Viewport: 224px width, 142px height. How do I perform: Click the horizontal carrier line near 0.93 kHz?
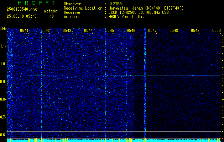(124, 76)
